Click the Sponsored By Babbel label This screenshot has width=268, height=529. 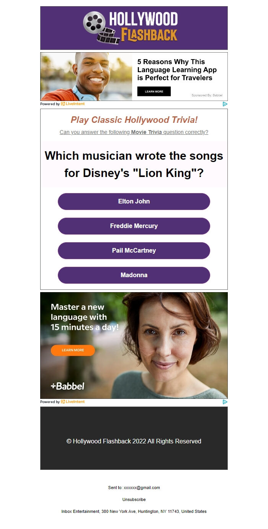[207, 95]
